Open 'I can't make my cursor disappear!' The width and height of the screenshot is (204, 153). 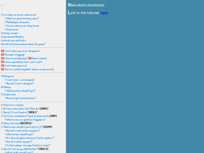pos(20,51)
